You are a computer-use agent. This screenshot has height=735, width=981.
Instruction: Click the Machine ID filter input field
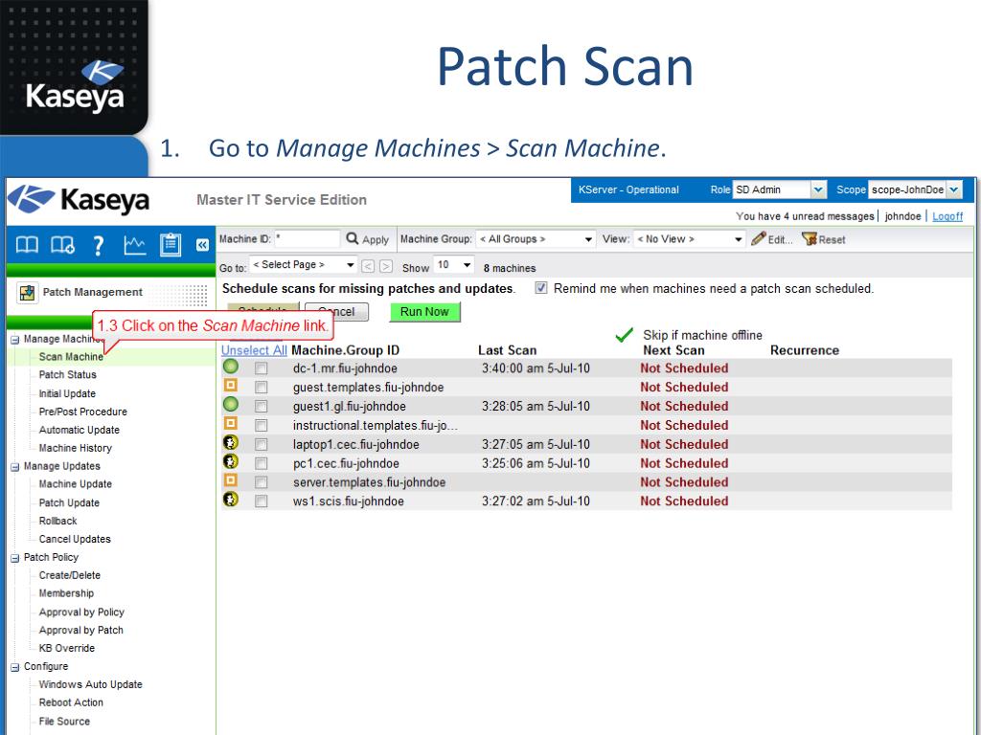pyautogui.click(x=307, y=238)
